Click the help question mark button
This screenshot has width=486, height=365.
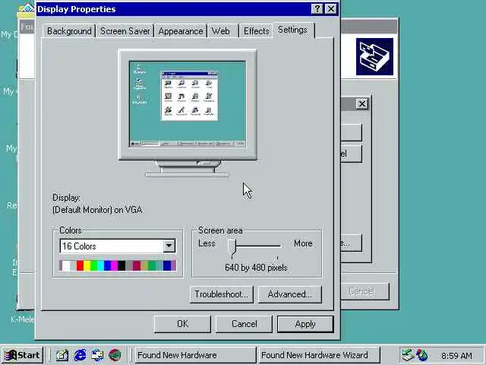pos(317,8)
